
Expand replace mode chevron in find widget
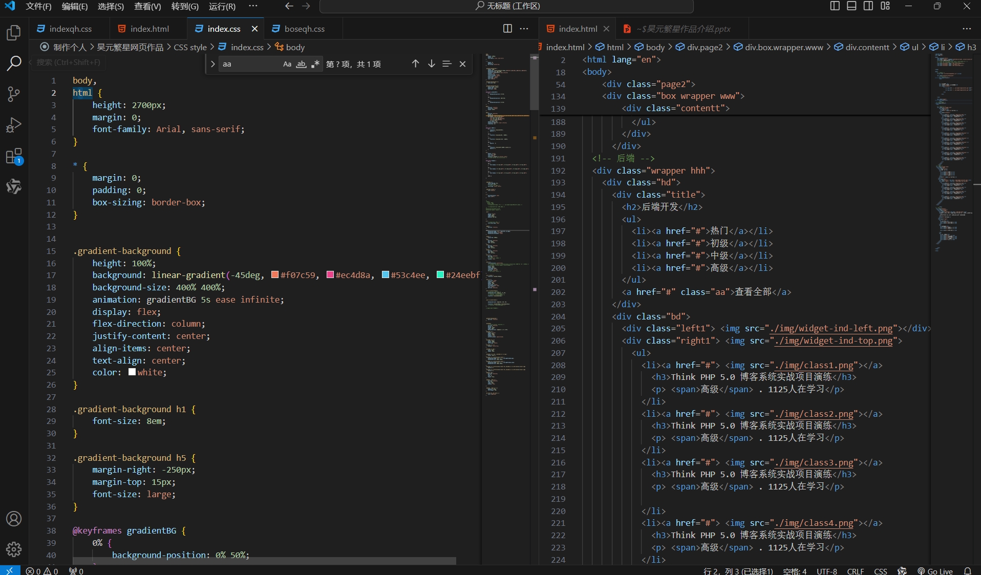point(212,64)
